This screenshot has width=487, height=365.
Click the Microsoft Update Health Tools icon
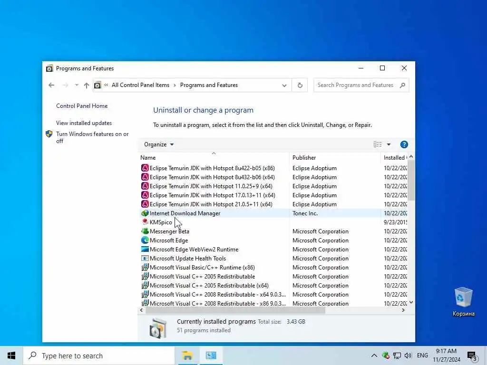click(x=145, y=258)
